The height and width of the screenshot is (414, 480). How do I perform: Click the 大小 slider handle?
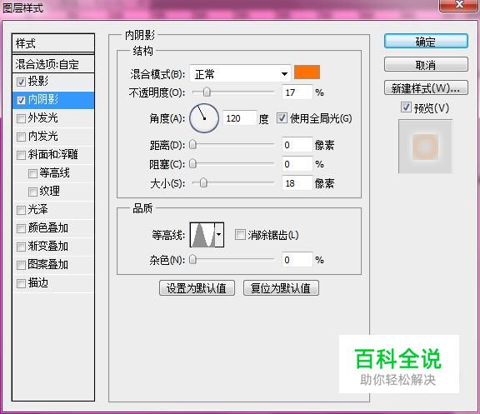coord(203,183)
